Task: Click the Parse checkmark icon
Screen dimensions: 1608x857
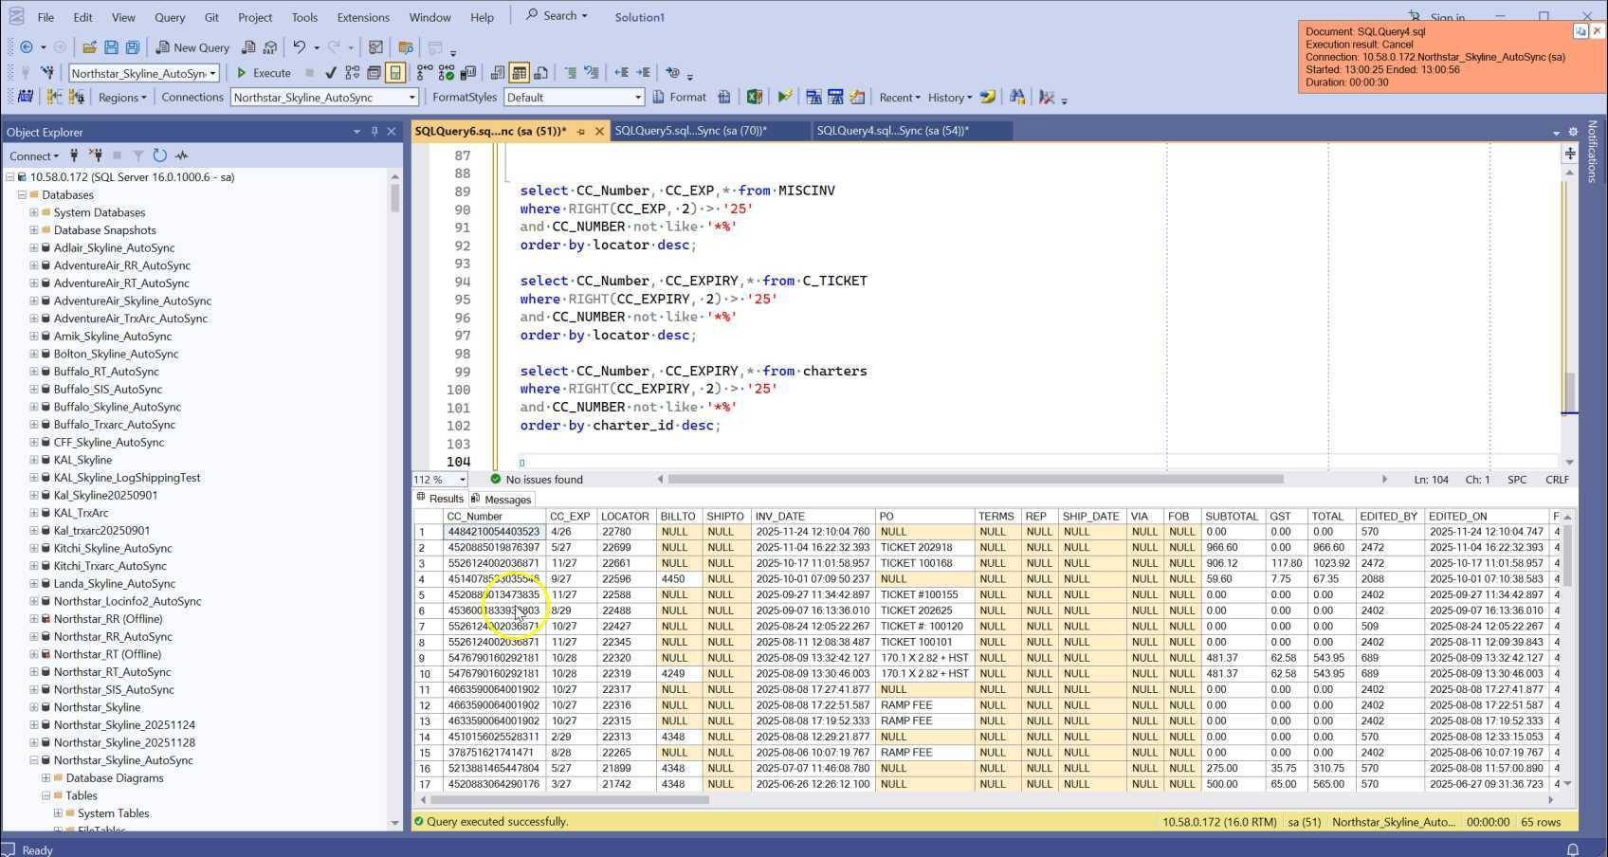Action: pyautogui.click(x=330, y=73)
